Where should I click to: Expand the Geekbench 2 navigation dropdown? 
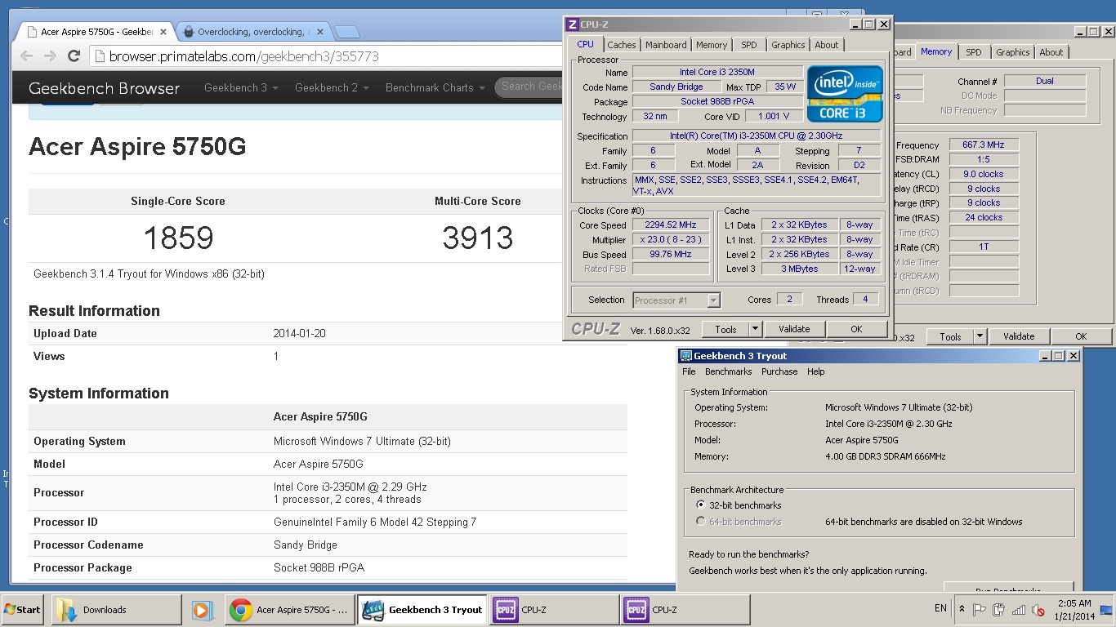pos(332,87)
